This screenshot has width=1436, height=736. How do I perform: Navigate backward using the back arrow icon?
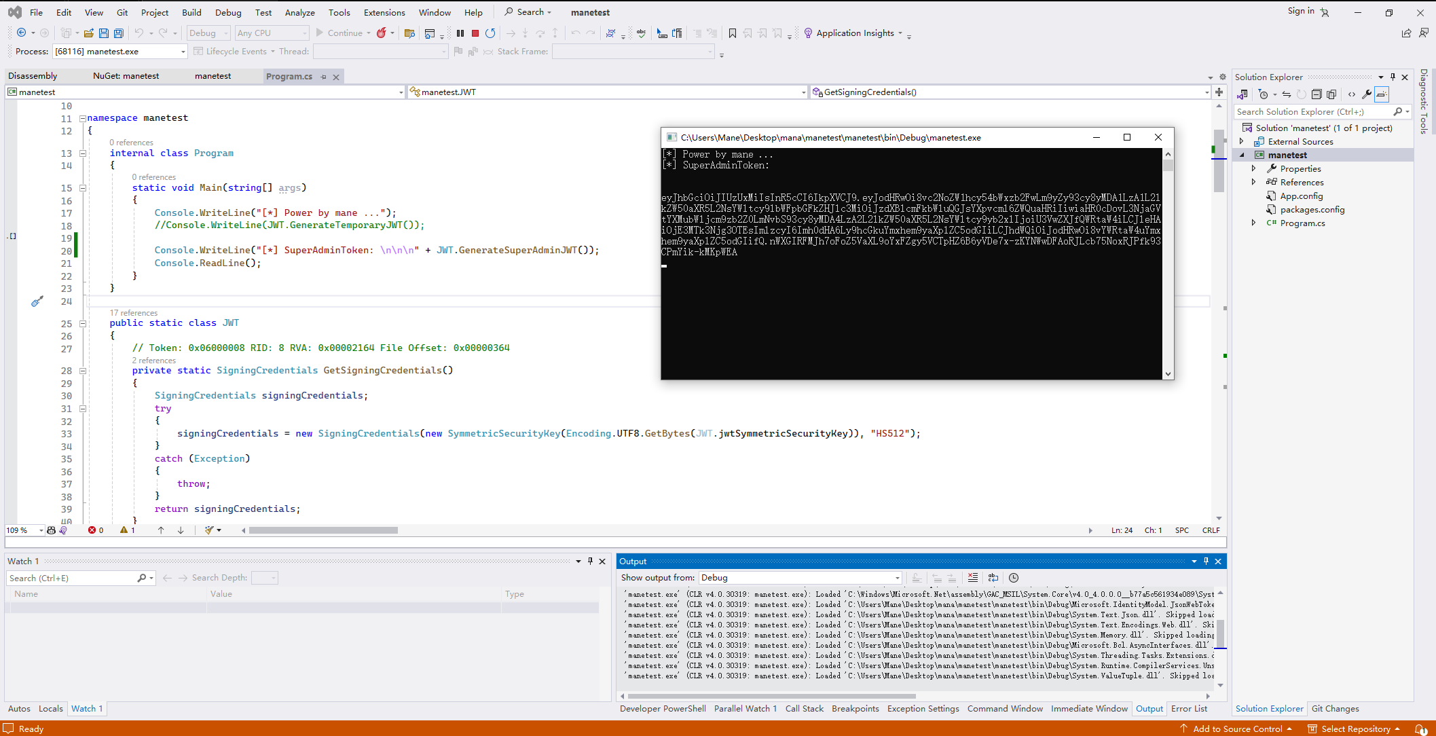click(x=22, y=33)
